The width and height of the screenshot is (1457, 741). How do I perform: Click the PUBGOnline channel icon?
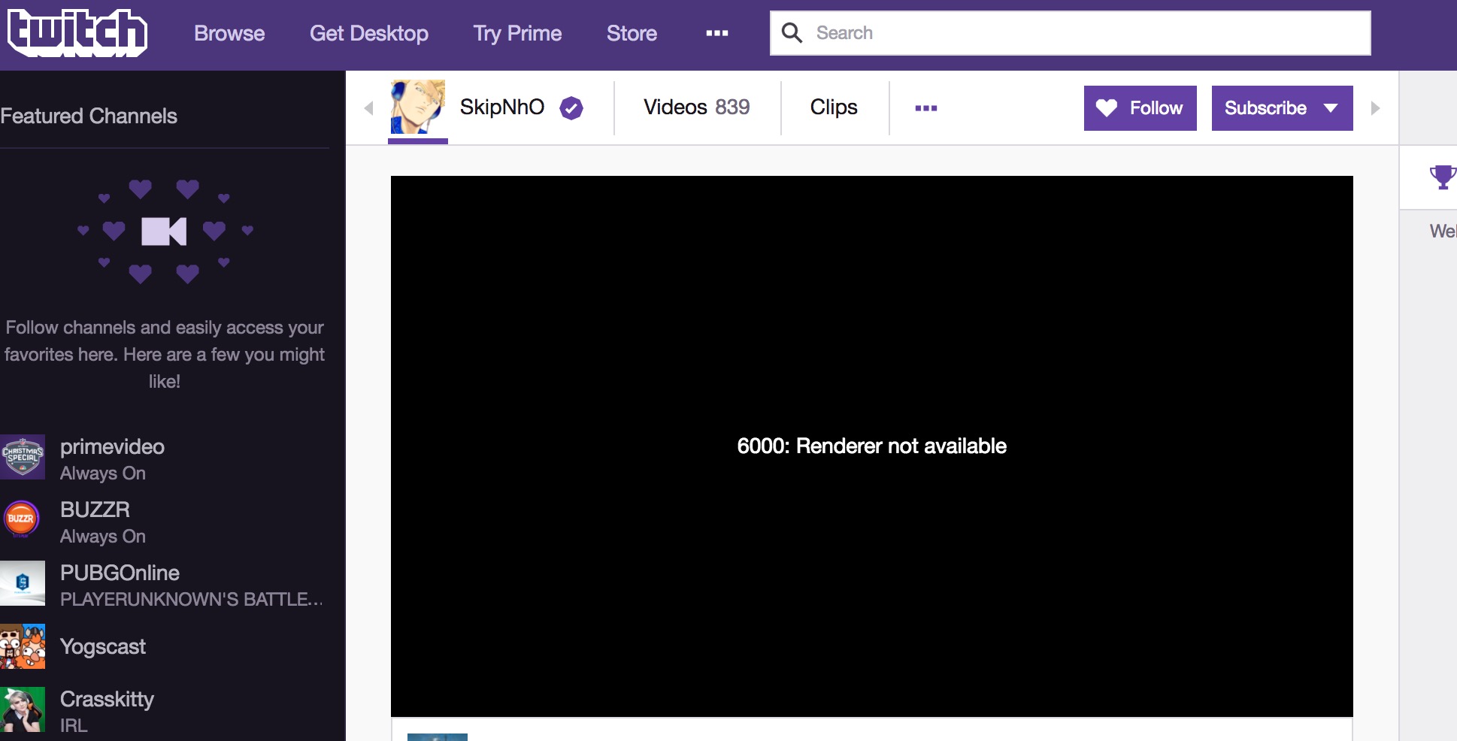coord(23,583)
